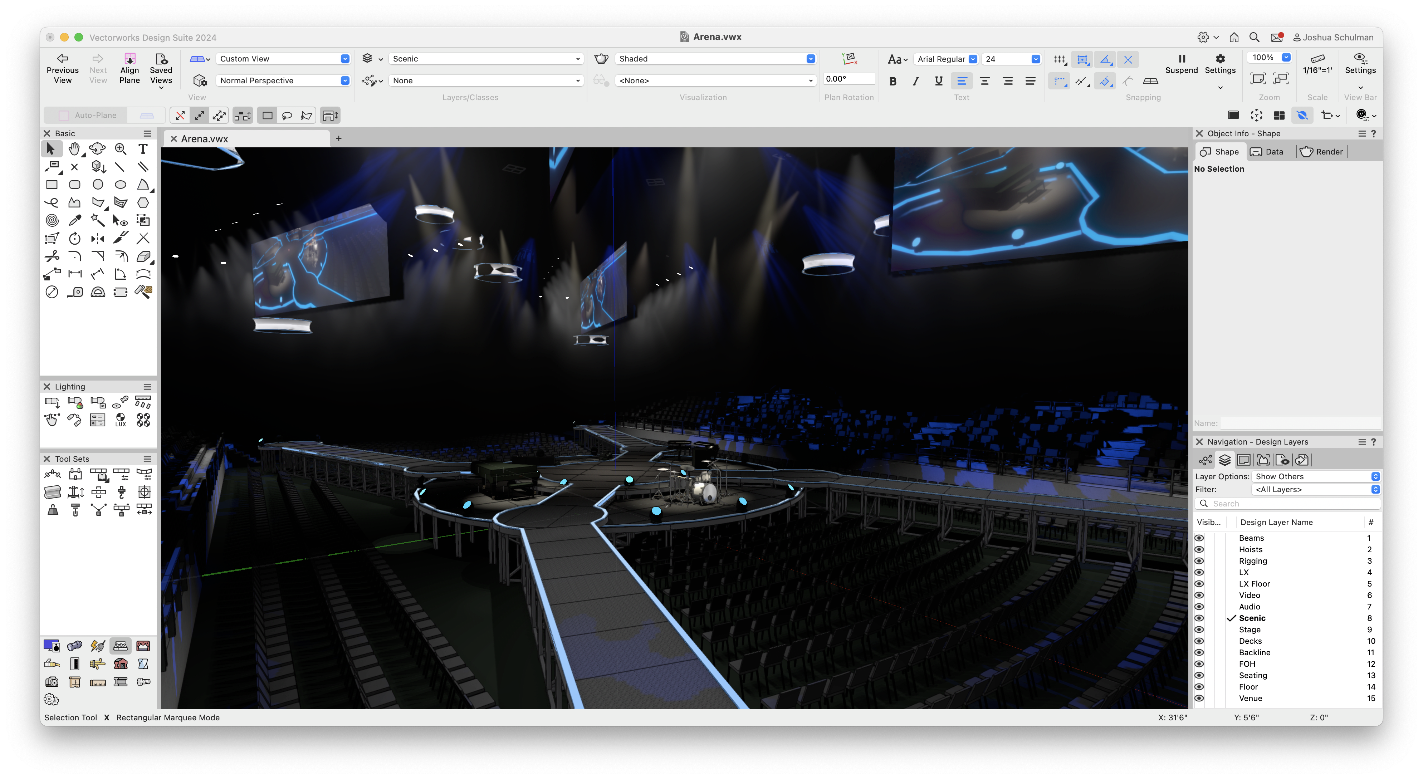Open the camera tool set icon

[x=52, y=682]
